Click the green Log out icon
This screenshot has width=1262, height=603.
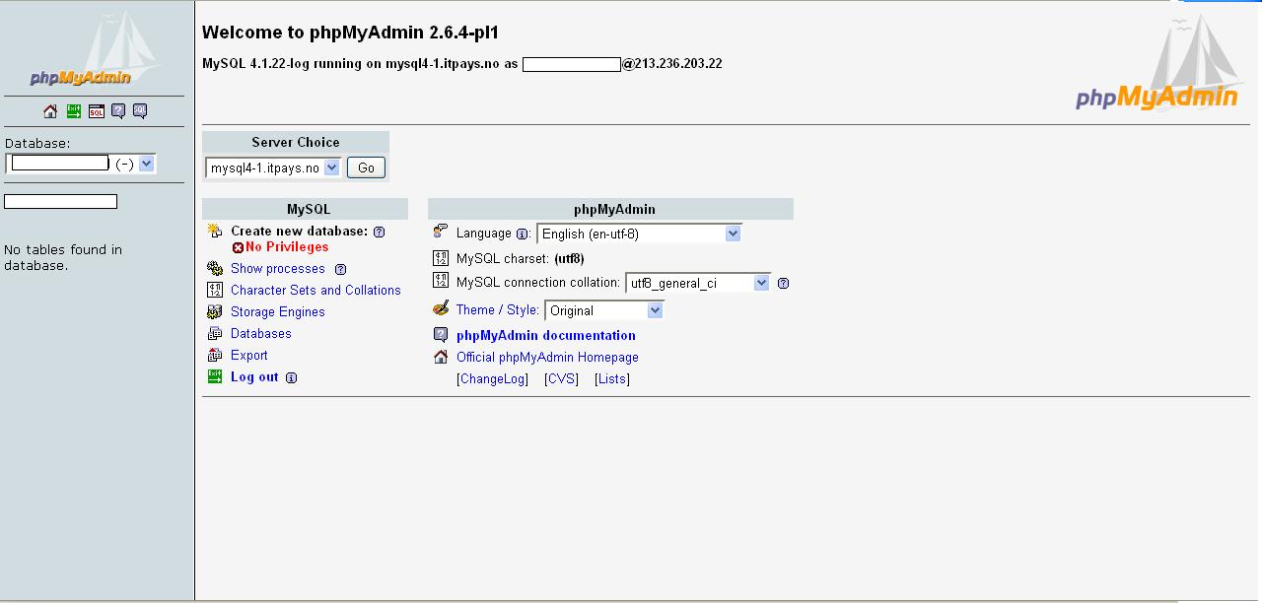pos(215,376)
